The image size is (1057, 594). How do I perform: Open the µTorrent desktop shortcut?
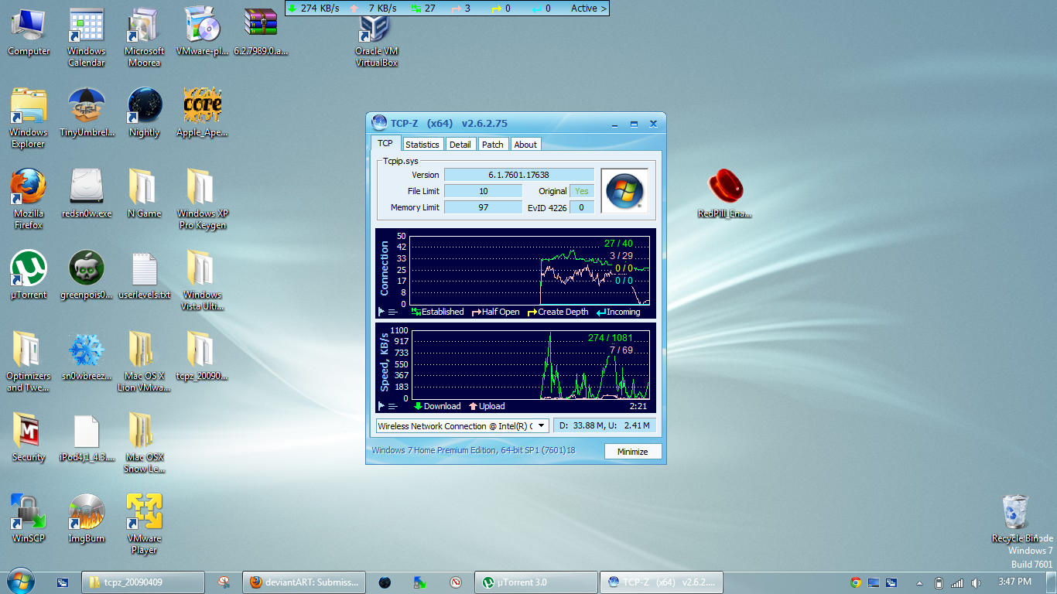coord(29,275)
